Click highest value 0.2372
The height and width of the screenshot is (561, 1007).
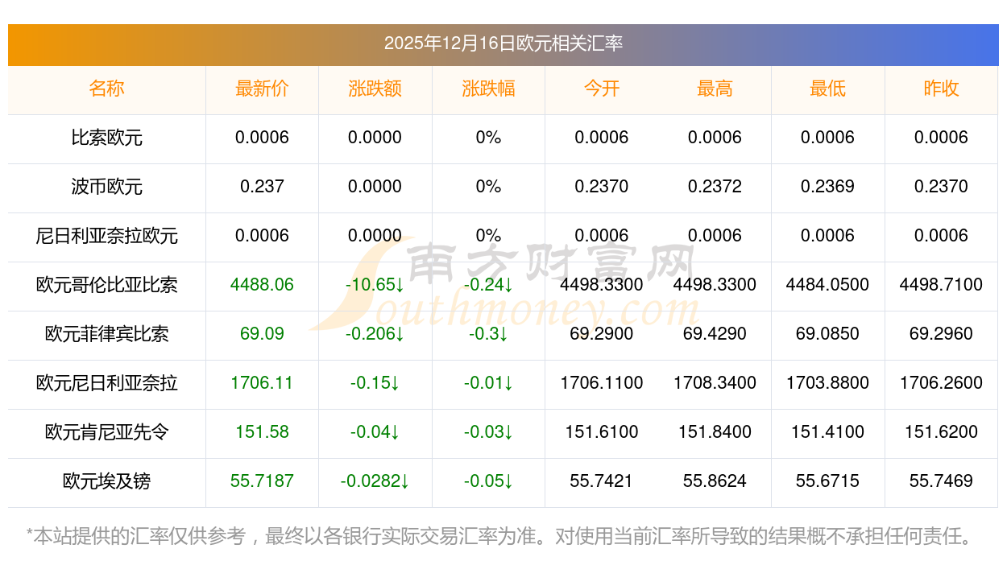point(715,187)
